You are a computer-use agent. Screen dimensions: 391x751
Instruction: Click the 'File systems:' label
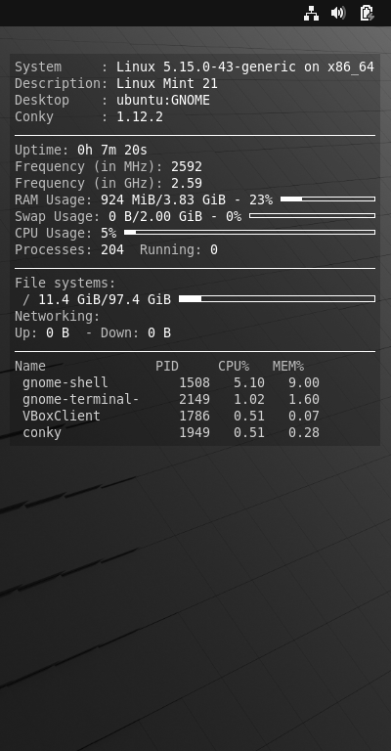click(65, 283)
